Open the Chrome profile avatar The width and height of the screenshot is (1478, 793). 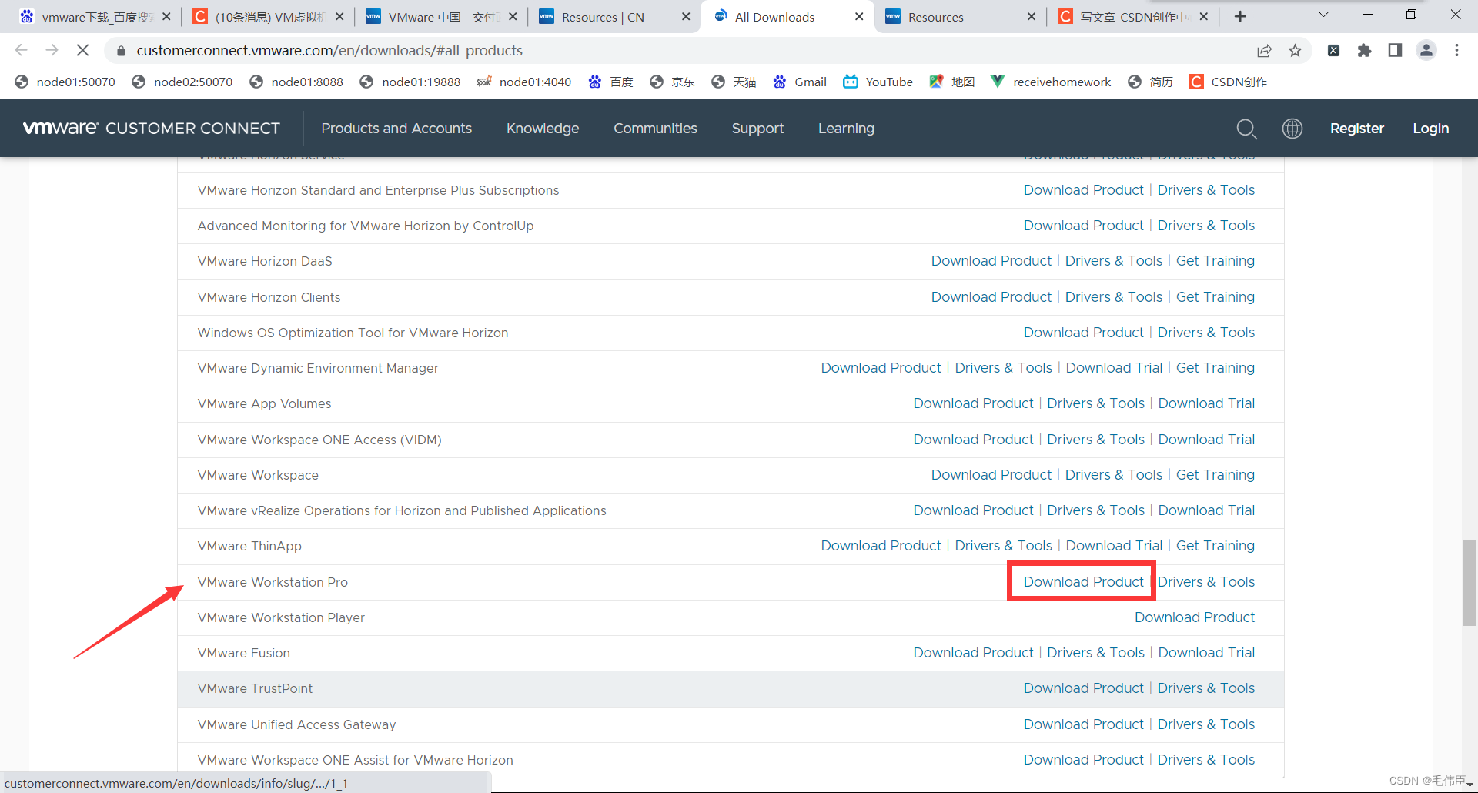point(1426,50)
